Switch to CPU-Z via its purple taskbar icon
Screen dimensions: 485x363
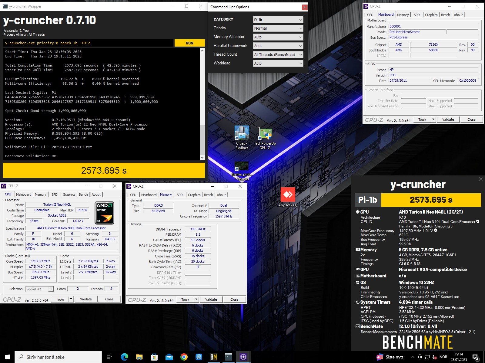click(243, 357)
